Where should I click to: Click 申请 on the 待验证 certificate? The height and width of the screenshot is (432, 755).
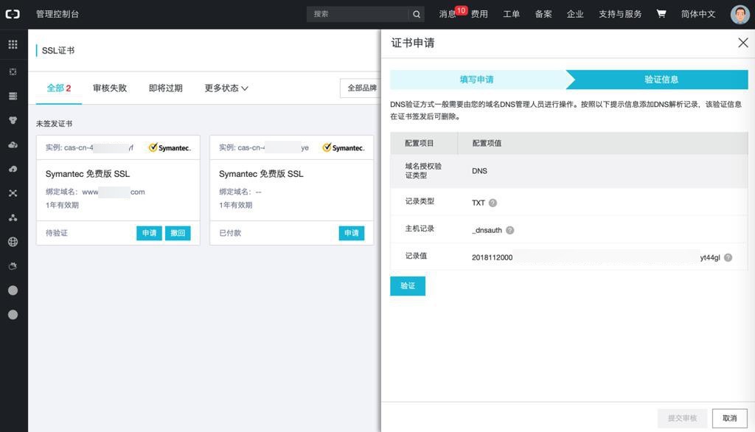149,233
